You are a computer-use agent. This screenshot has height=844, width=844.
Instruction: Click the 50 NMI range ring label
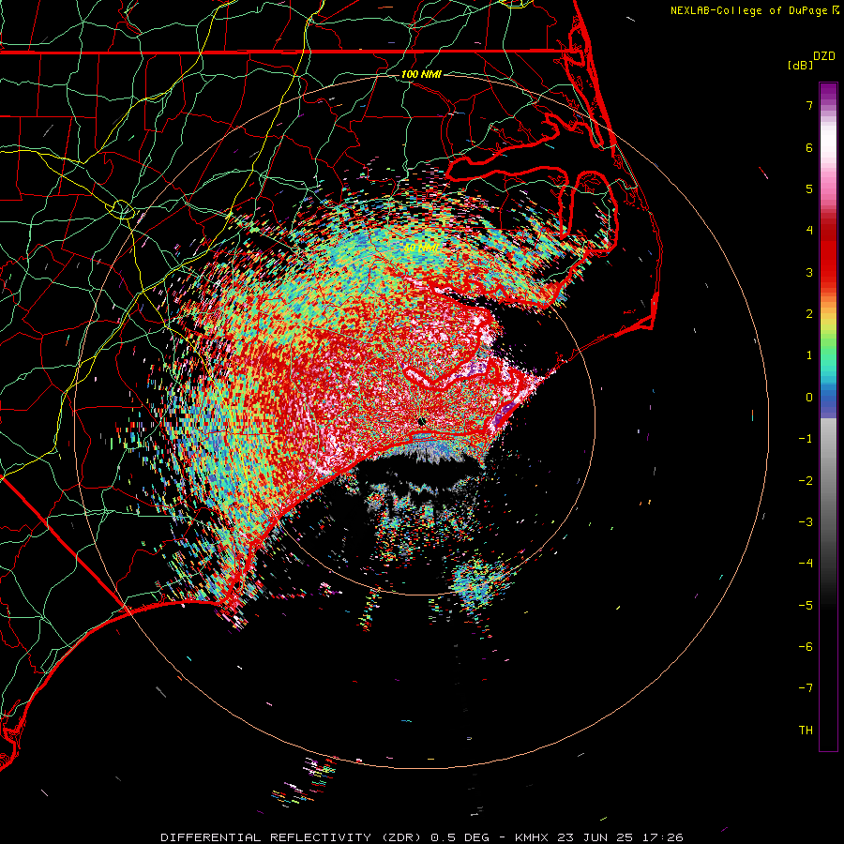coord(421,248)
